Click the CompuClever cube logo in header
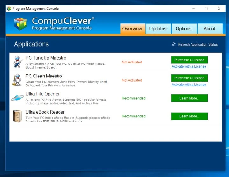Screen dimensions: 229x177 [x=20, y=24]
